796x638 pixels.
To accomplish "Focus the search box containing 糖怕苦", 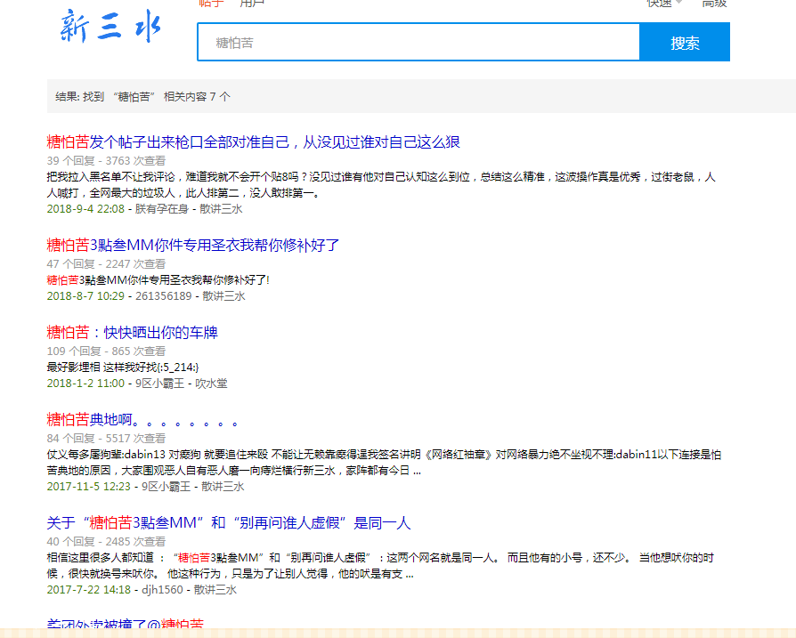I will tap(418, 43).
